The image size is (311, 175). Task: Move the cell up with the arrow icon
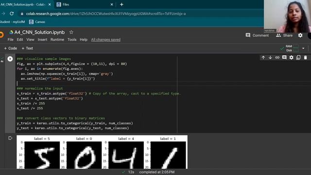click(x=263, y=57)
